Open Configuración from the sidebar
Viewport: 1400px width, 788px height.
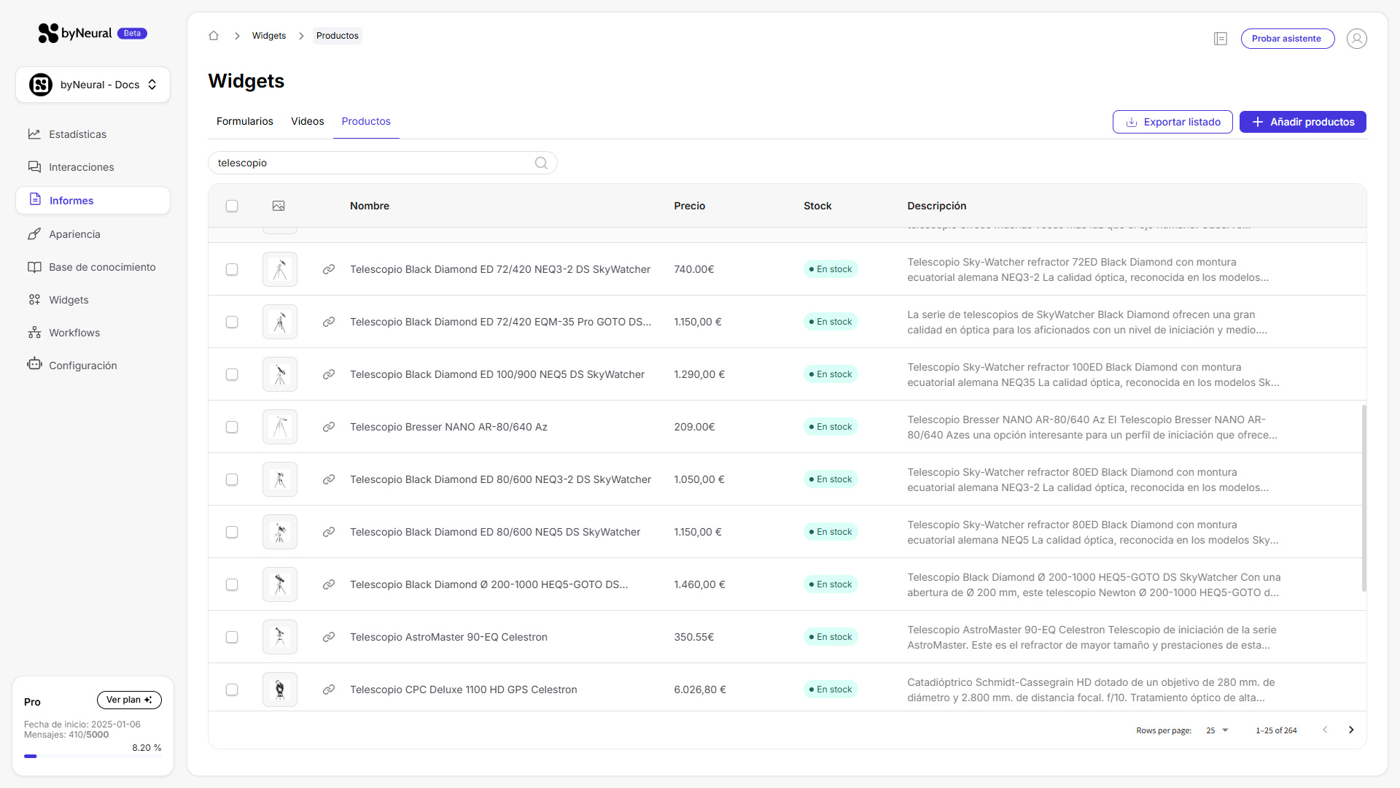click(x=83, y=365)
